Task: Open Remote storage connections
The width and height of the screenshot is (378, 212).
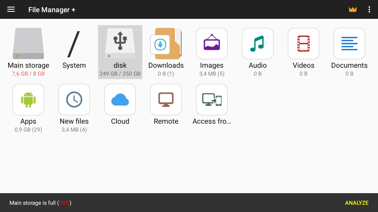Action: pyautogui.click(x=166, y=100)
